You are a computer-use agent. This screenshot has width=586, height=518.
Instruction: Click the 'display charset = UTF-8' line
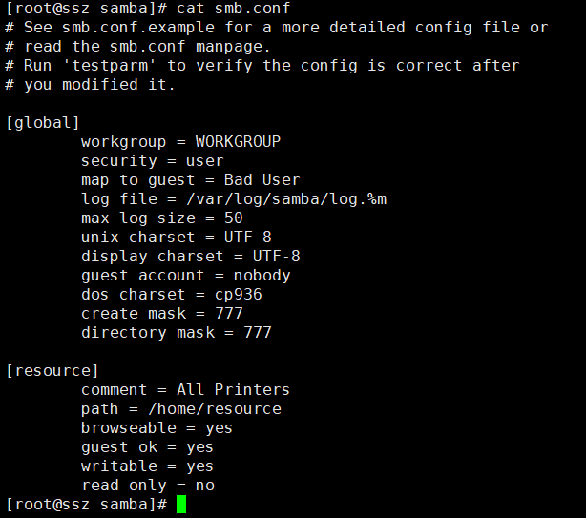point(191,257)
